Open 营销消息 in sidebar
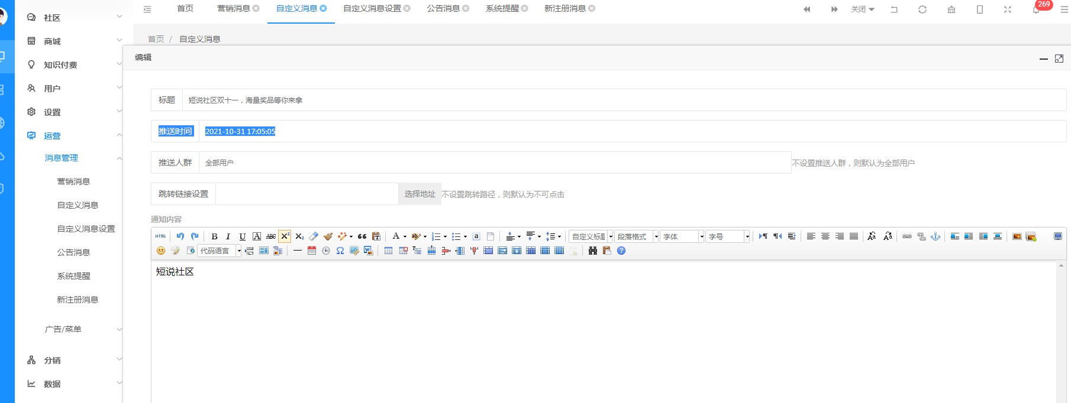Viewport: 1071px width, 403px height. (x=73, y=181)
